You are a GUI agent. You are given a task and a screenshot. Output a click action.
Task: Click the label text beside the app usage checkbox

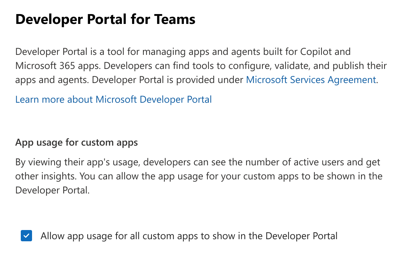click(189, 236)
